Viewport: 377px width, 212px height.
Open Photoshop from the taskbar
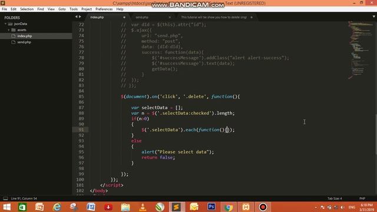211,207
